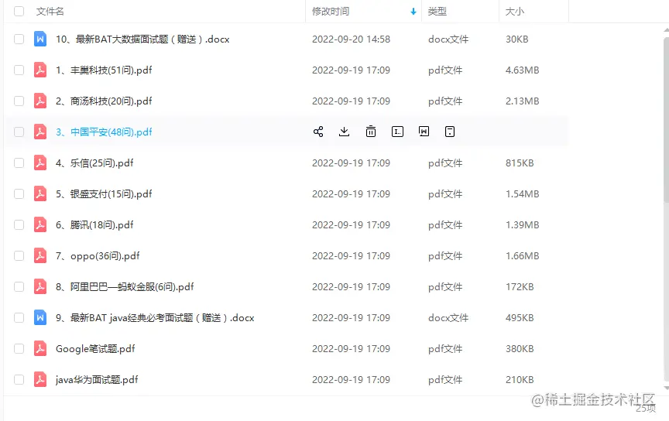
Task: Open file 6、腾讯(18问).pdf
Action: tap(94, 224)
